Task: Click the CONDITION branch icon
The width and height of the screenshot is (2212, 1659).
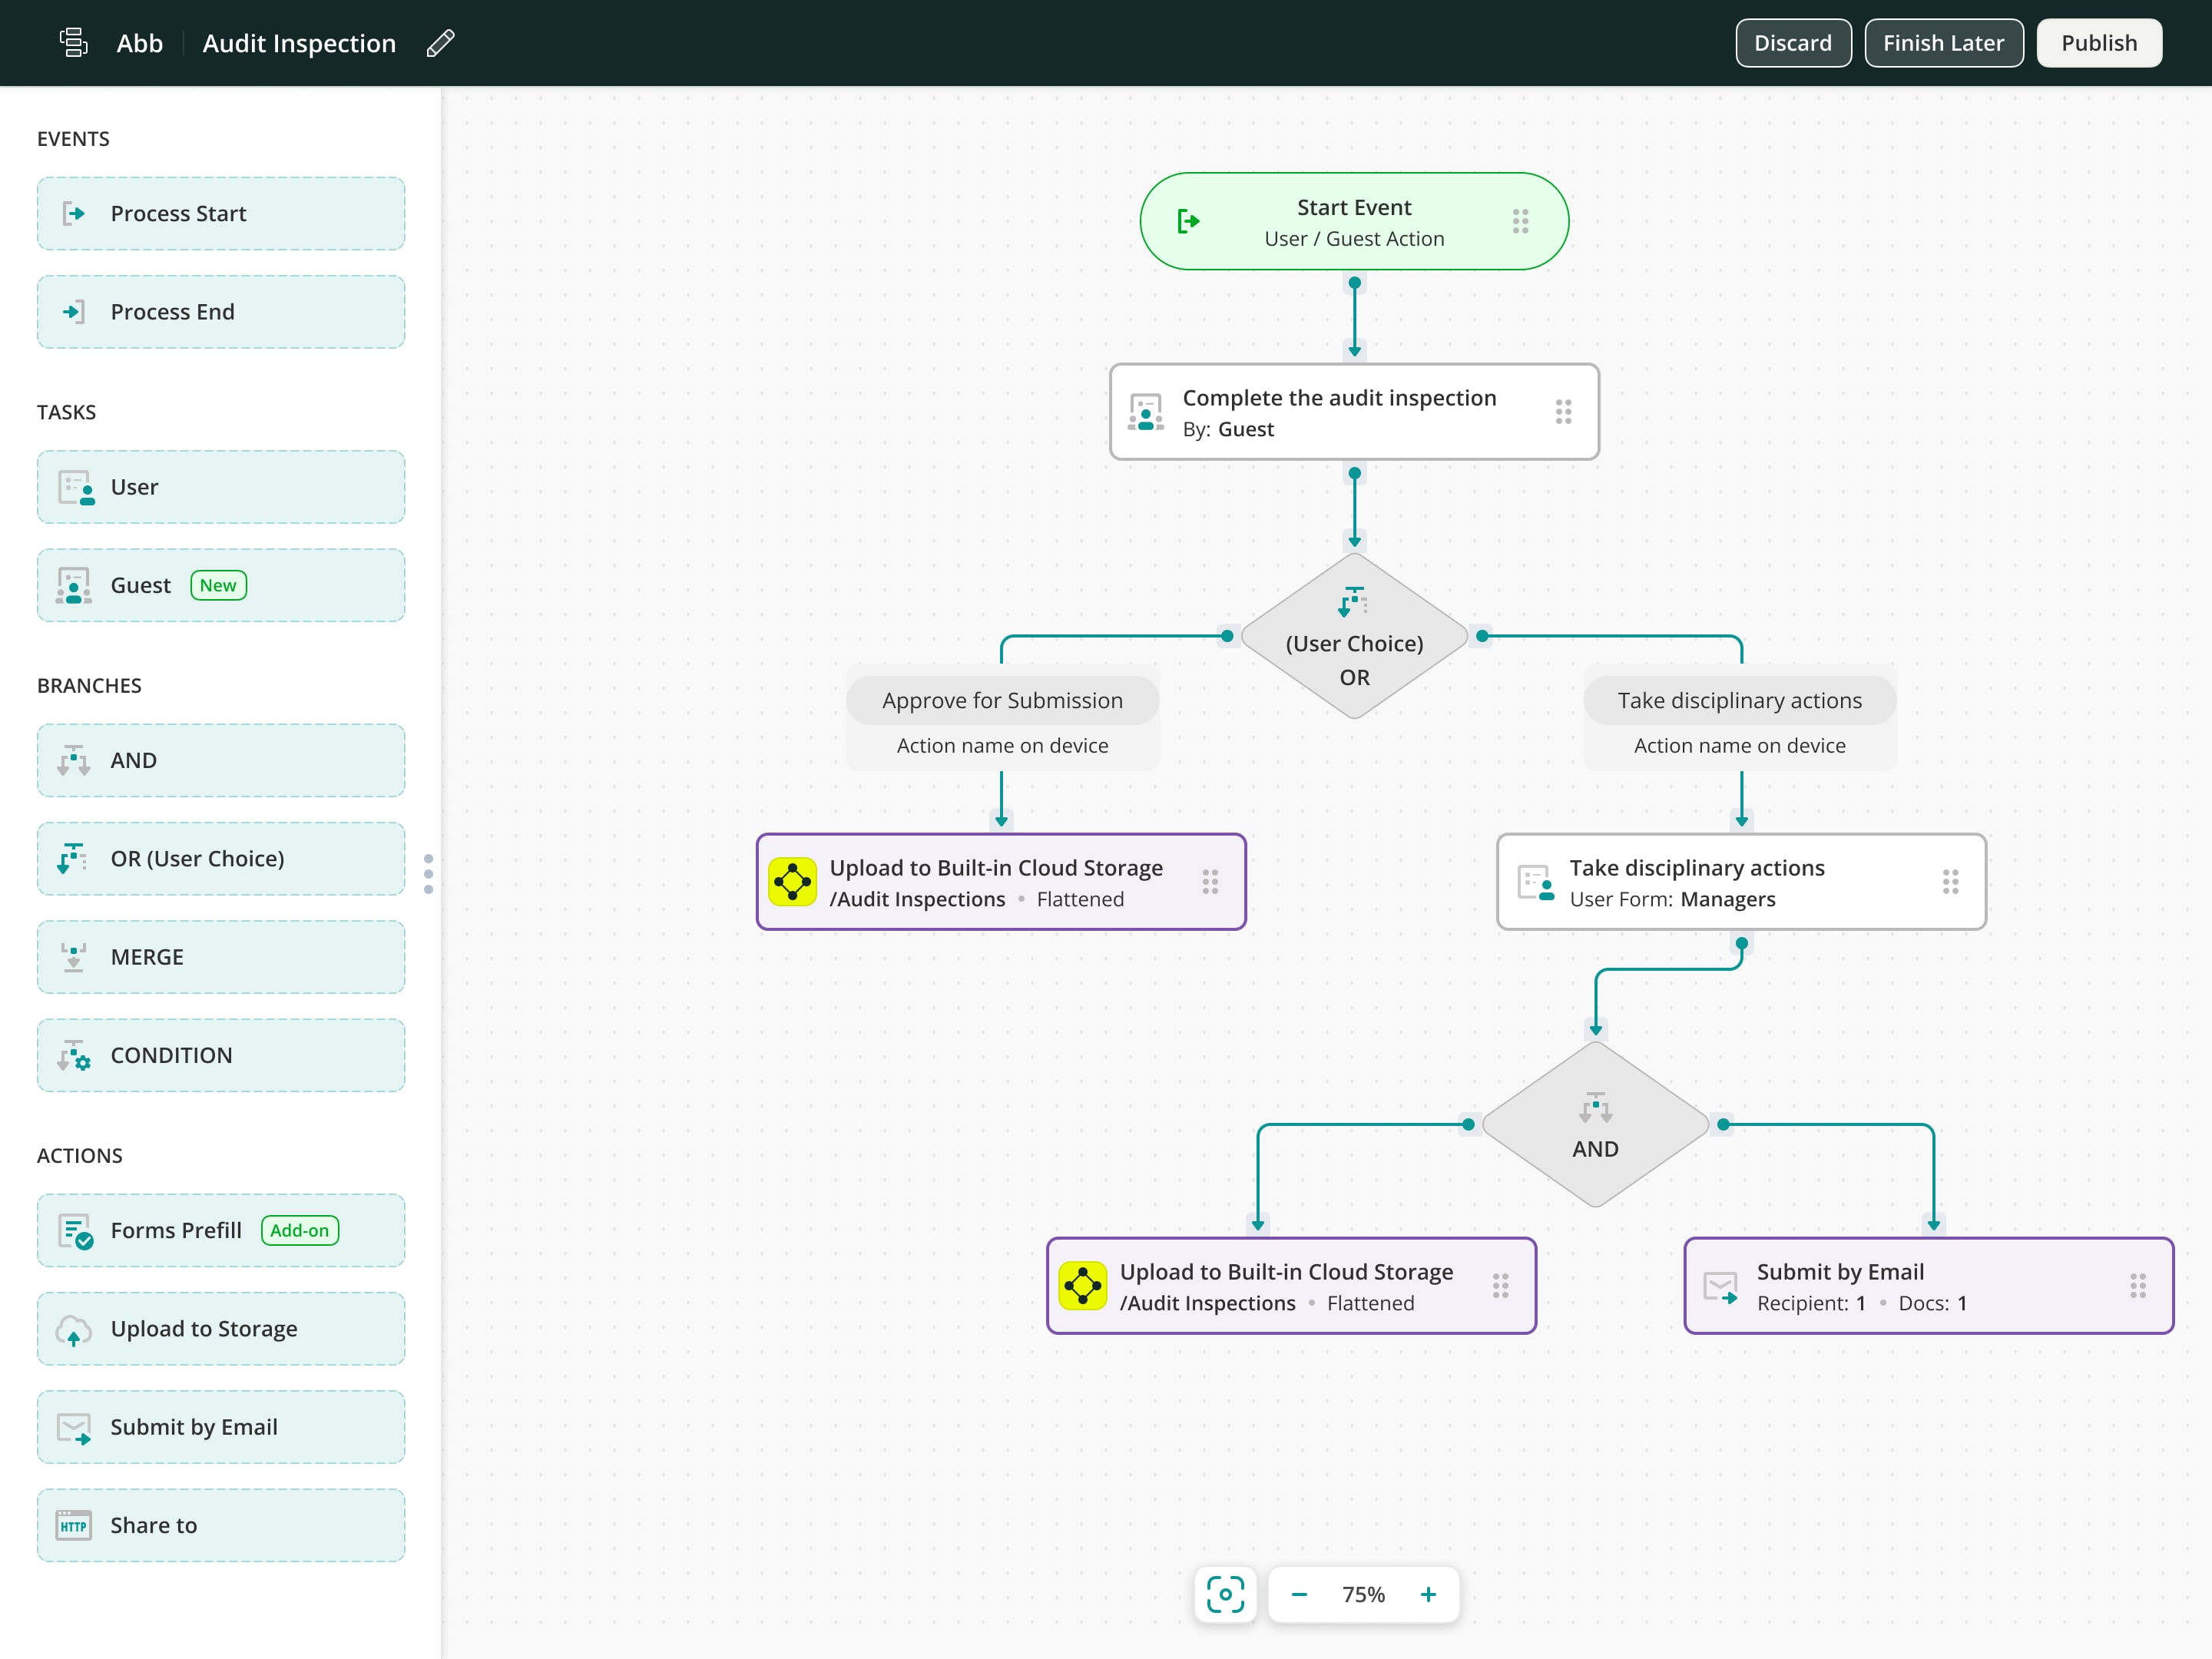Action: click(74, 1055)
